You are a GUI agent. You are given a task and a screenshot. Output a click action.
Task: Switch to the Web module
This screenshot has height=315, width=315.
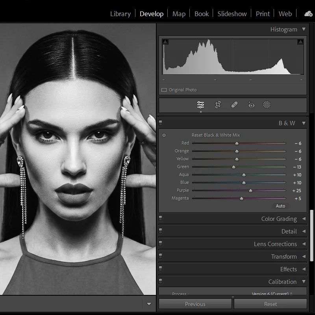tap(285, 14)
